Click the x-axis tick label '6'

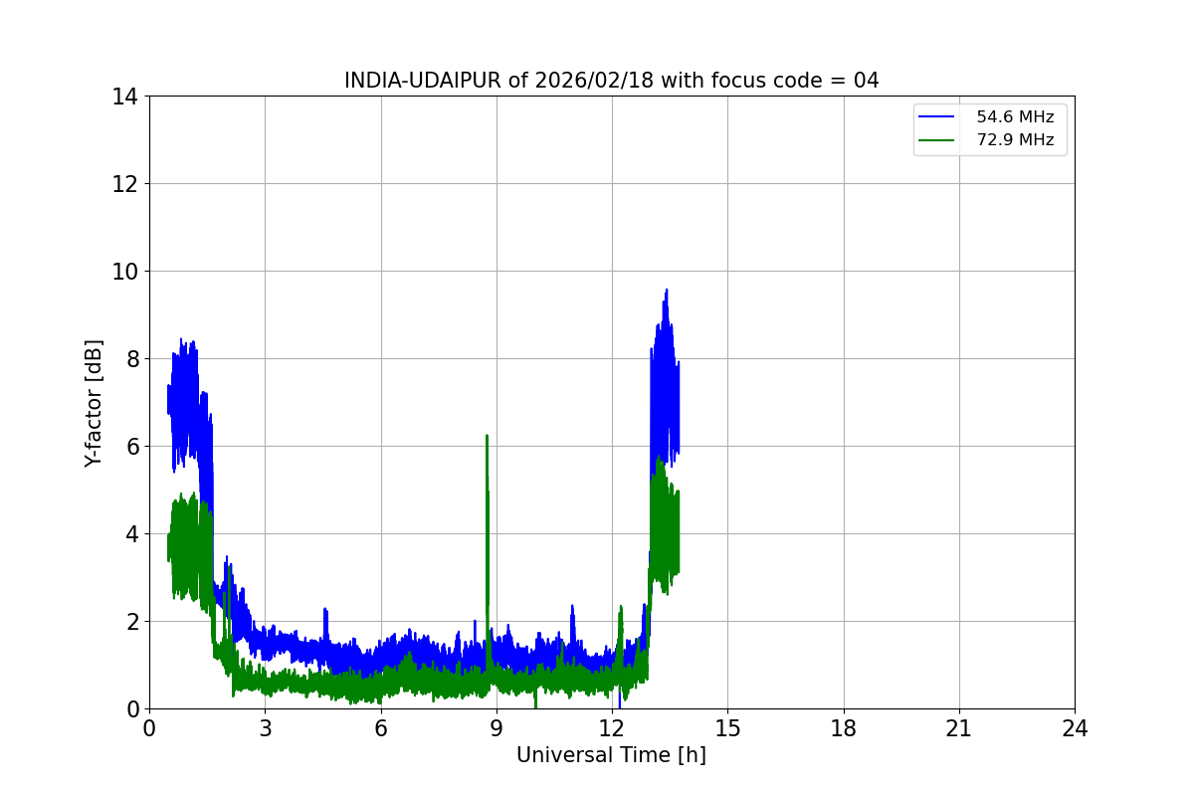coord(380,728)
